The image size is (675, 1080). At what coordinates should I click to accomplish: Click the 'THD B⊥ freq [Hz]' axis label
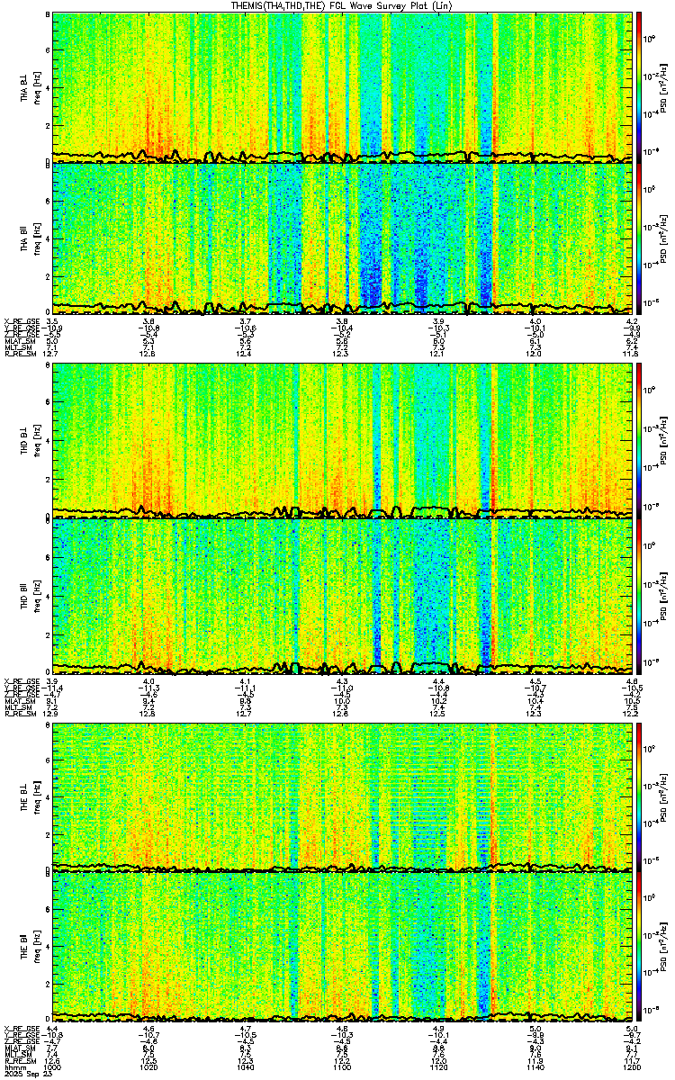pyautogui.click(x=30, y=441)
